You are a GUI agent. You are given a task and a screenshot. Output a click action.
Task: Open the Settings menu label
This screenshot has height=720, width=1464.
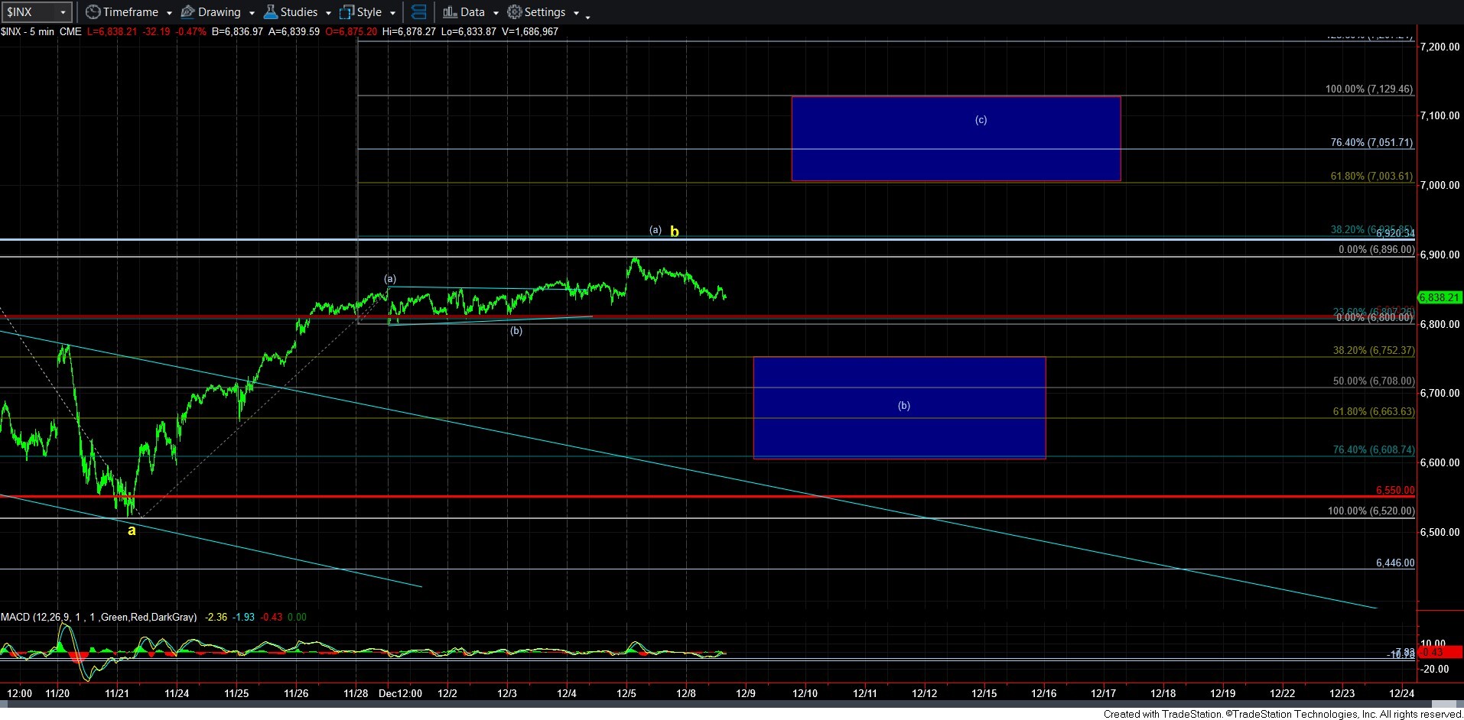pyautogui.click(x=545, y=12)
